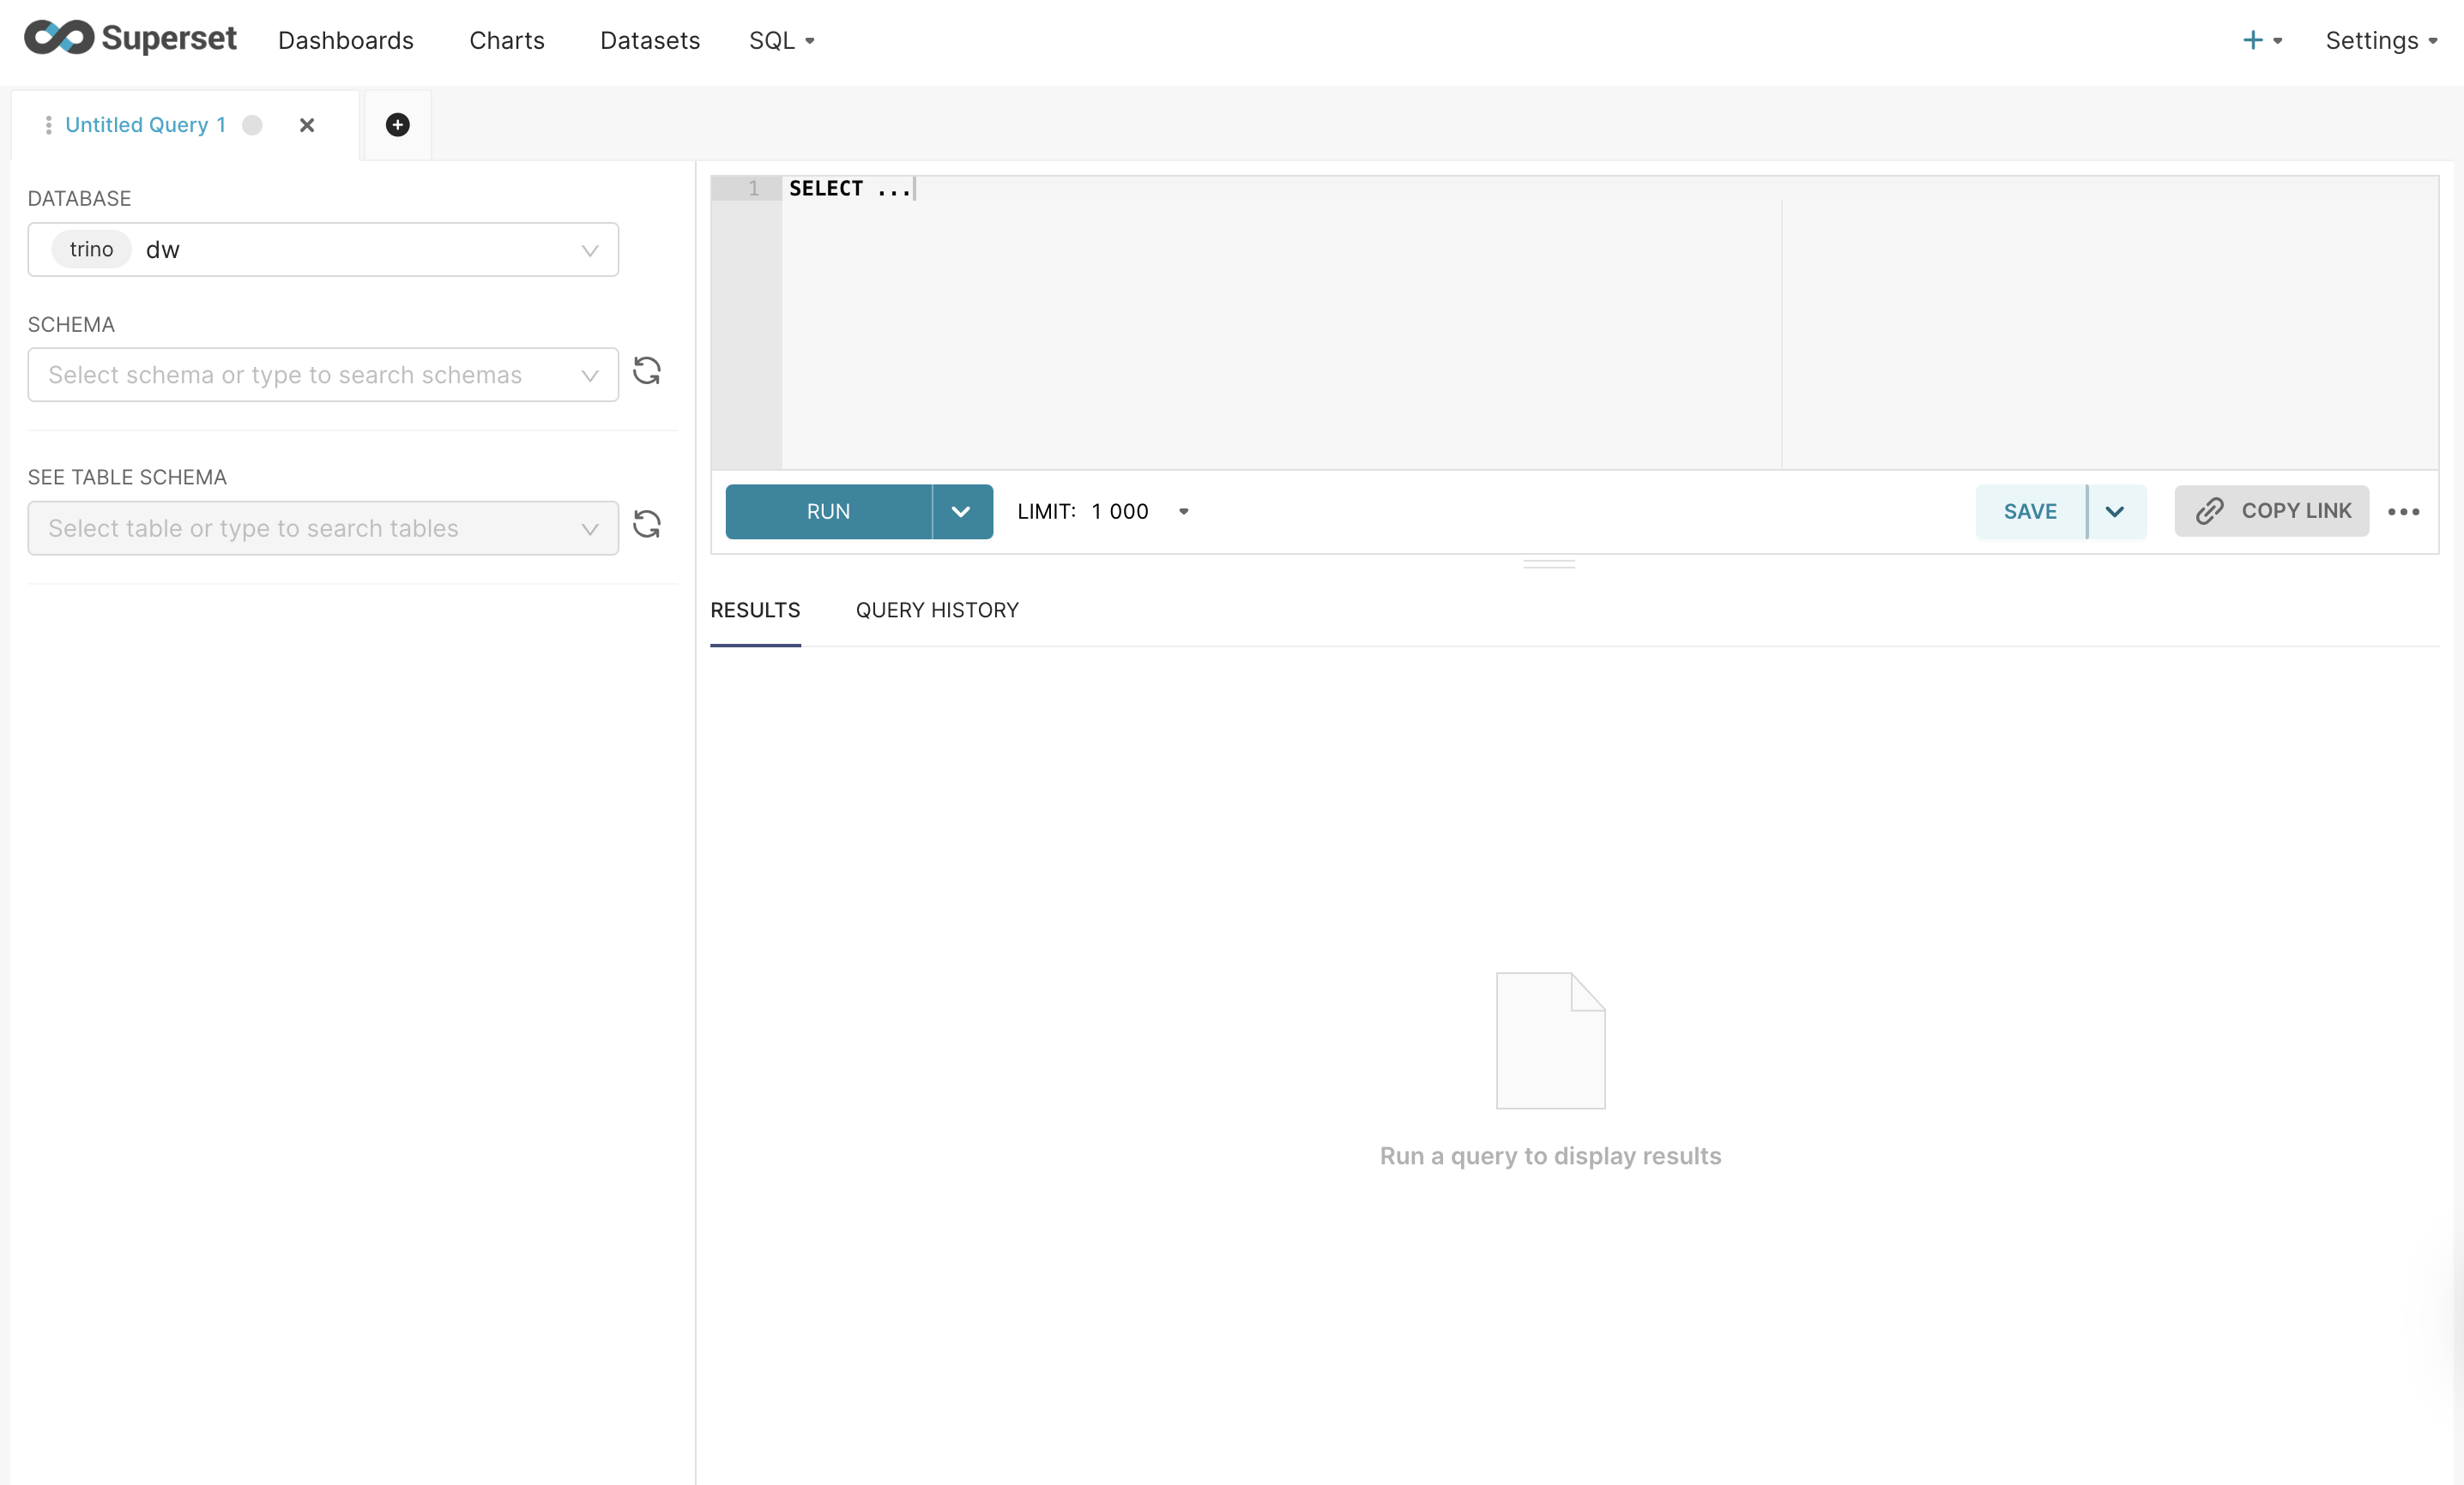The image size is (2464, 1485).
Task: Click the drag handle above results panel
Action: (x=1549, y=565)
